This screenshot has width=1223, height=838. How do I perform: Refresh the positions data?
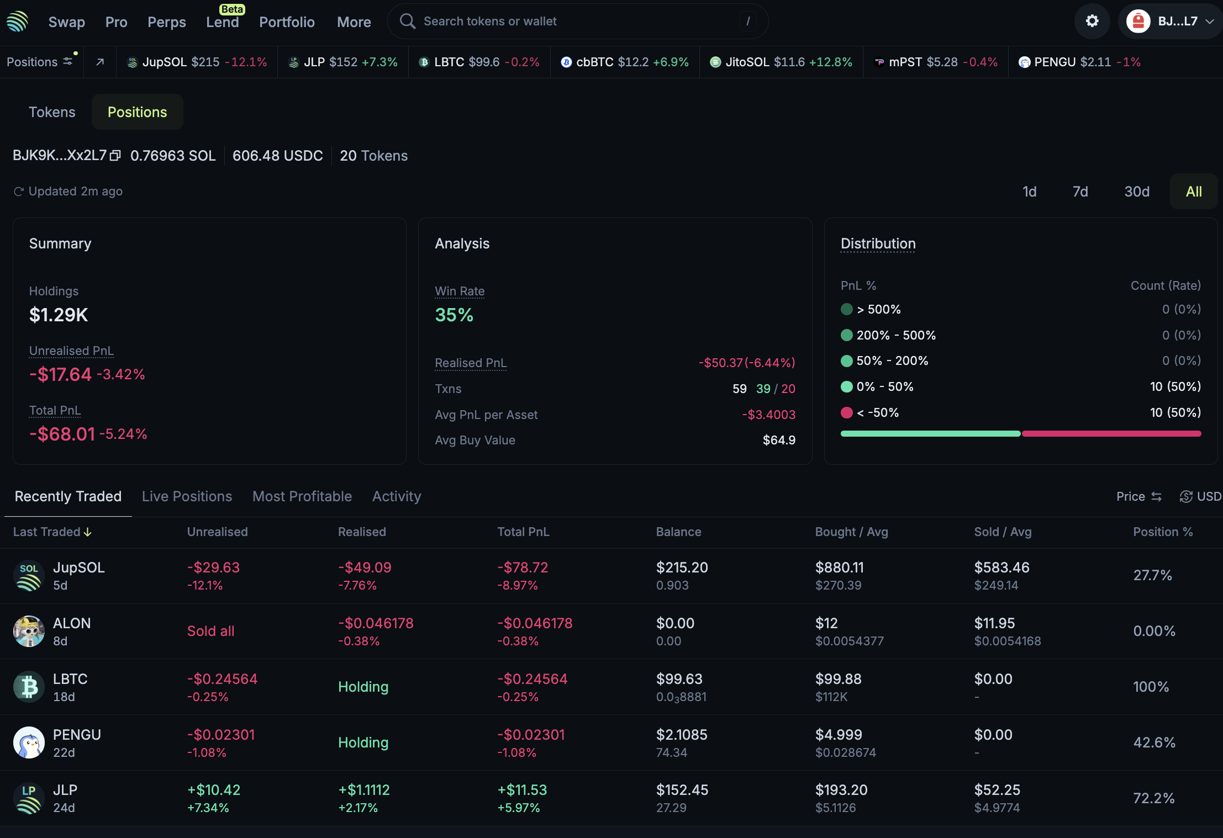coord(18,191)
